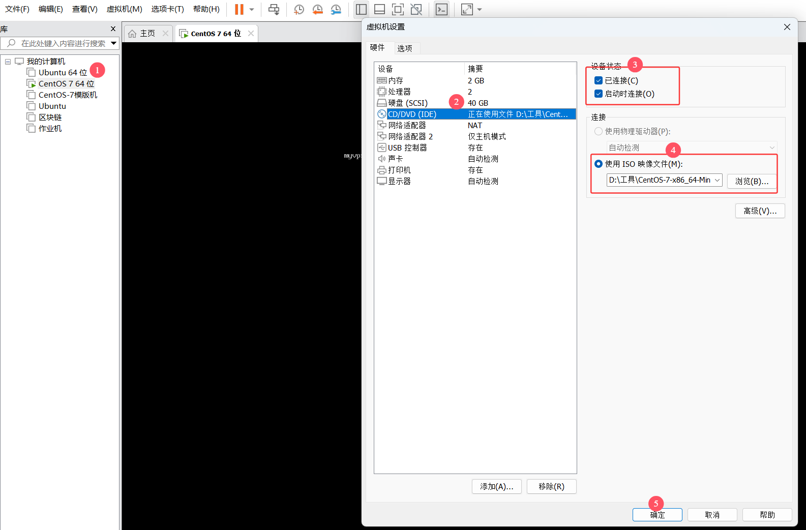Screen dimensions: 806x530
Task: Select the 声卡 speaker icon
Action: (x=382, y=159)
